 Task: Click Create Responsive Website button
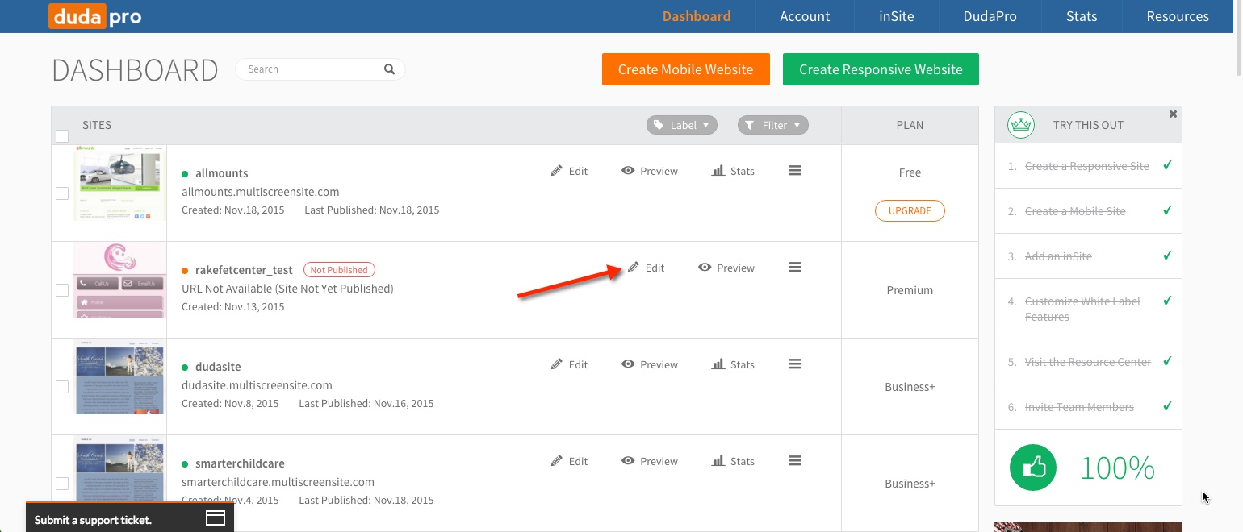(x=881, y=69)
